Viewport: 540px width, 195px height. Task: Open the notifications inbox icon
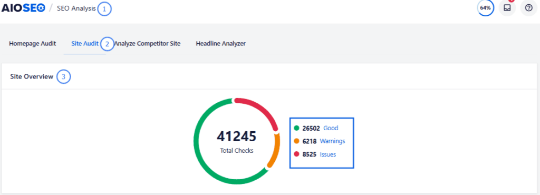coord(507,8)
